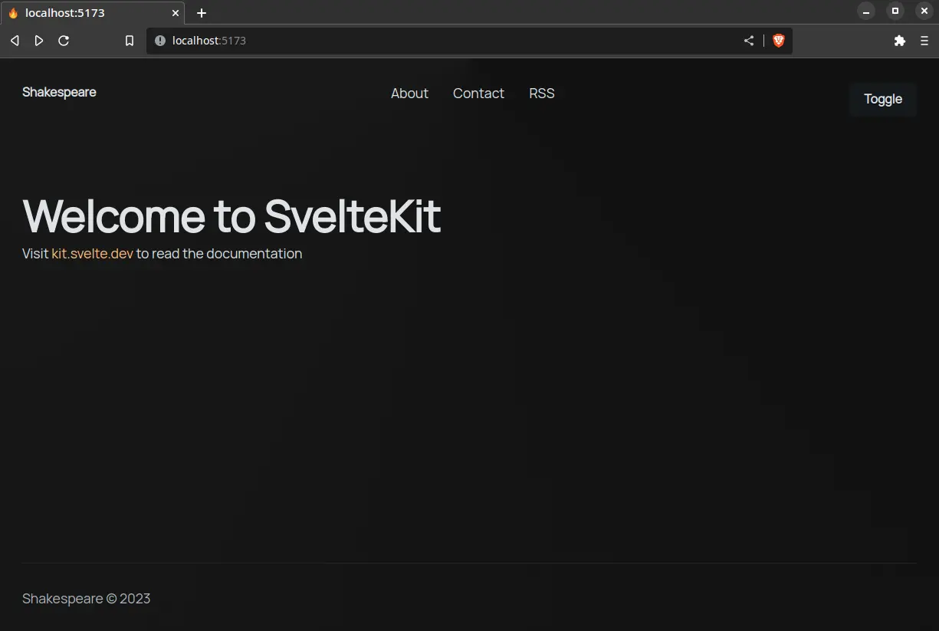Go back with the browser back arrow
Image resolution: width=939 pixels, height=631 pixels.
point(15,41)
